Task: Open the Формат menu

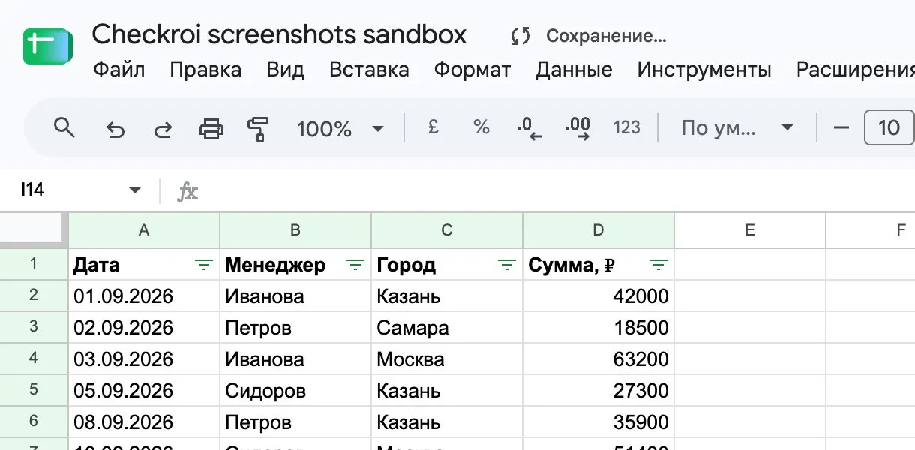Action: pos(472,70)
